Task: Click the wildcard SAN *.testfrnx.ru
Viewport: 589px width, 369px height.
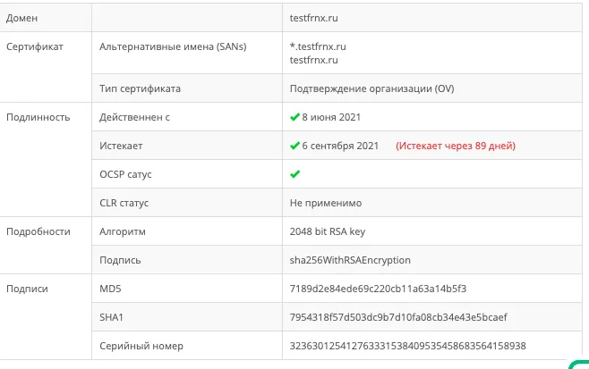Action: [x=320, y=46]
